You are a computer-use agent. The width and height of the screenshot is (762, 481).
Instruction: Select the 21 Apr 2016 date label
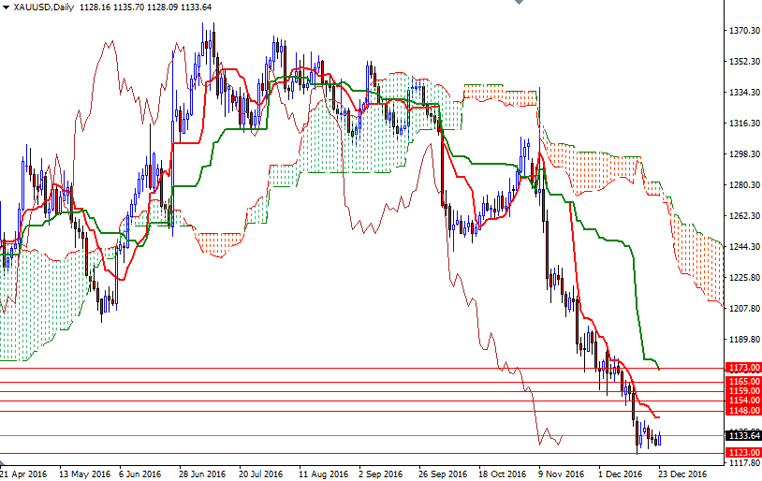(23, 474)
